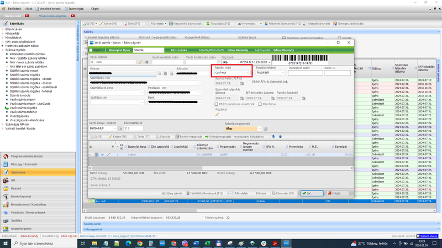This screenshot has width=442, height=248.
Task: Click the Árajánlat pencil edit icon
Action: 217,114
